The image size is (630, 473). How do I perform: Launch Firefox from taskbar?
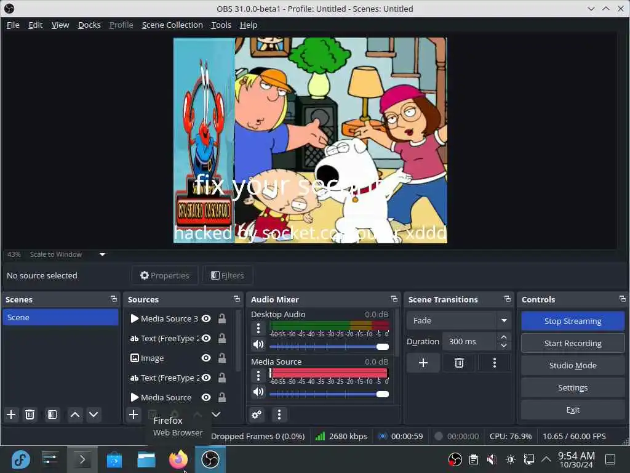pyautogui.click(x=178, y=459)
